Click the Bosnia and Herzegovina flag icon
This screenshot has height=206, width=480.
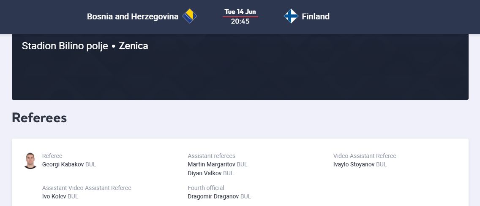[190, 16]
